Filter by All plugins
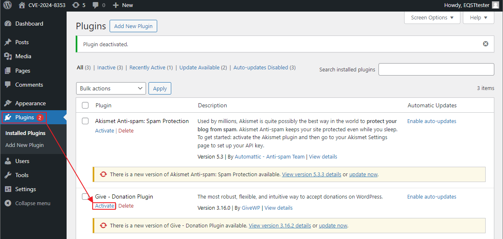Screen dimensions: 503x239 tap(80, 67)
